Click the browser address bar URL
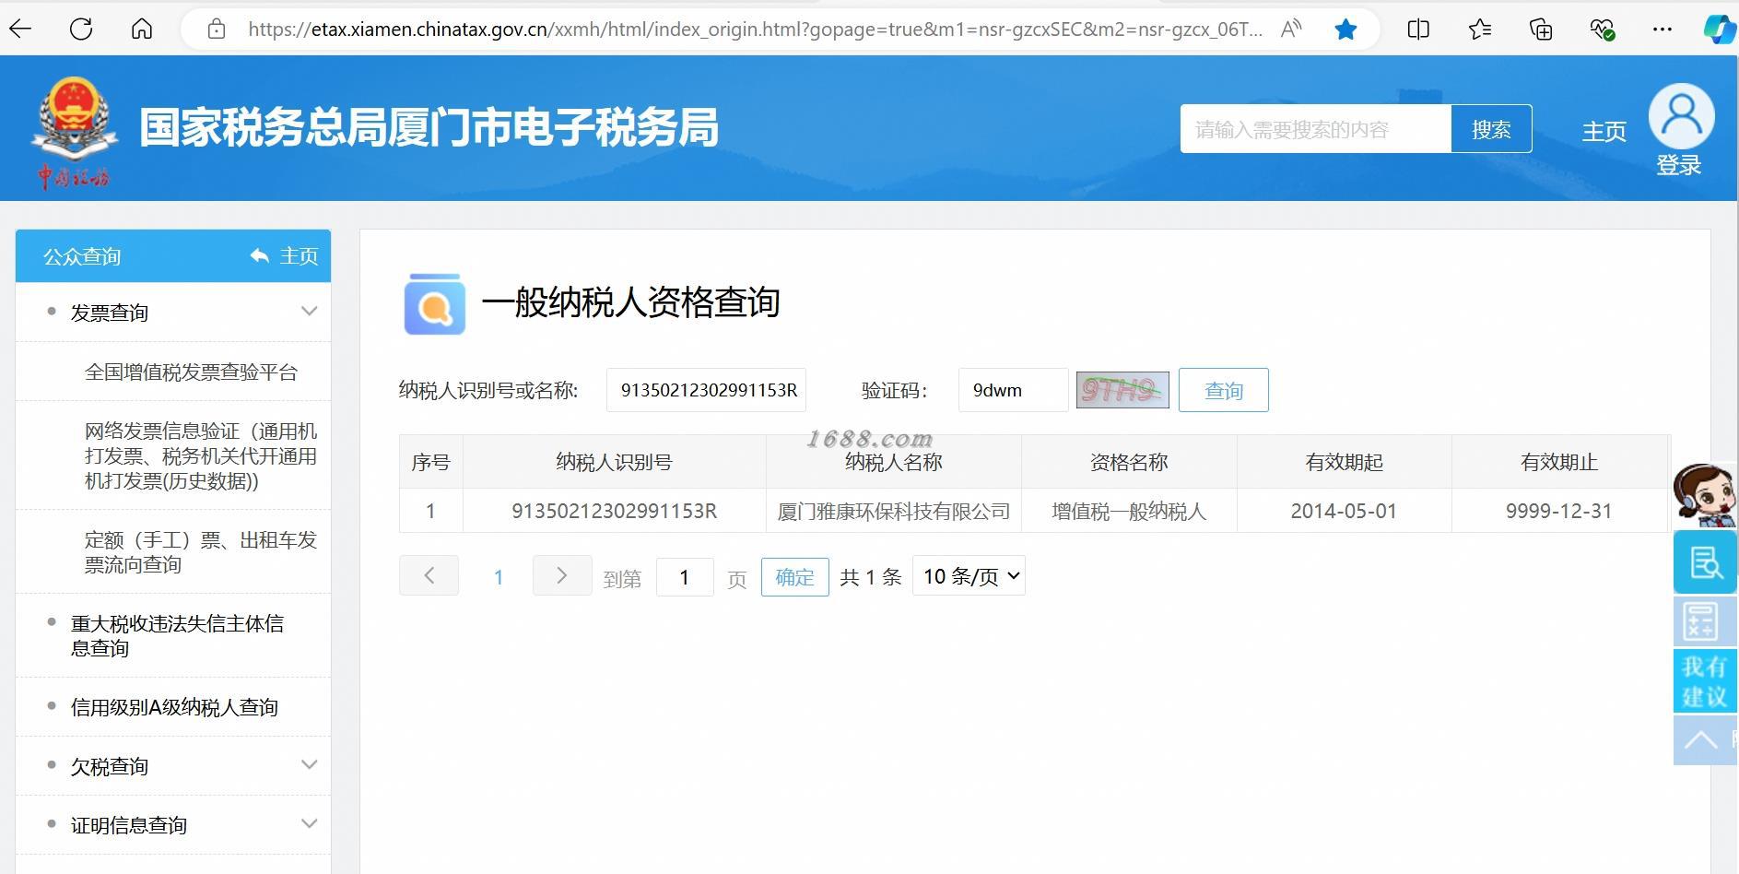This screenshot has height=874, width=1739. [x=756, y=30]
